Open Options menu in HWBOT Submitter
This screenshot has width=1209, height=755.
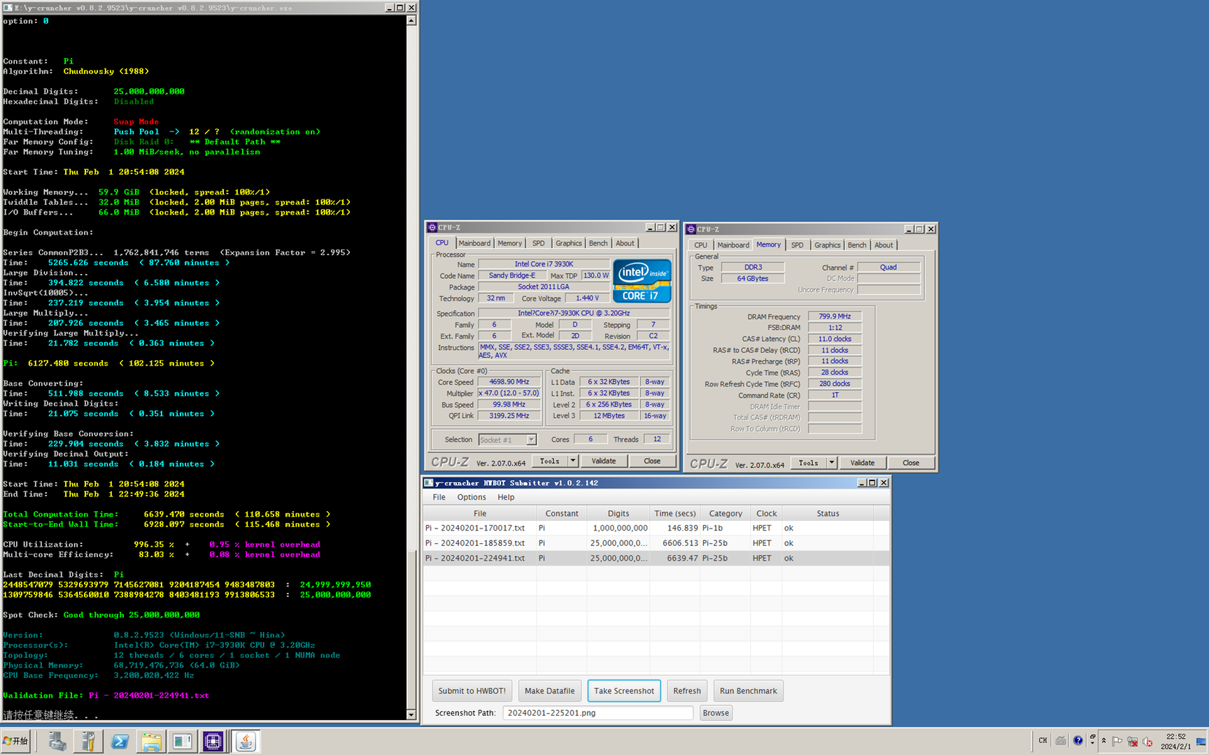click(472, 497)
